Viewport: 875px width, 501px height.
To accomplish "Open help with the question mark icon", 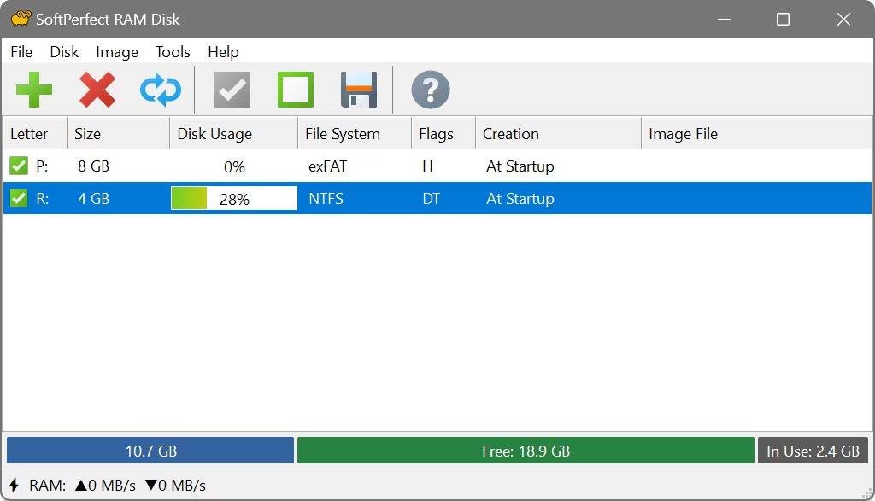I will pos(431,90).
